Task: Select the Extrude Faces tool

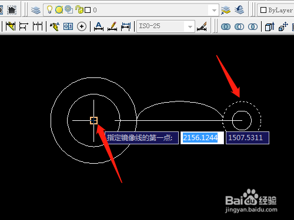Action: (269, 26)
